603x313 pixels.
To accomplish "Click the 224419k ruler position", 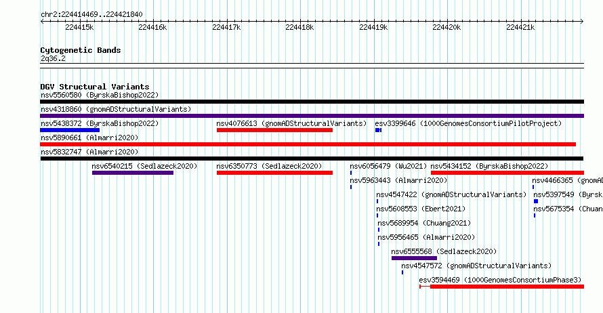I will (373, 27).
